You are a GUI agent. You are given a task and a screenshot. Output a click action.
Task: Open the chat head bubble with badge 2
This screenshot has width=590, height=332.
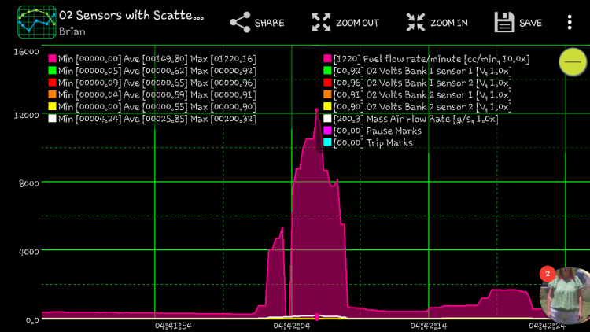click(x=564, y=296)
